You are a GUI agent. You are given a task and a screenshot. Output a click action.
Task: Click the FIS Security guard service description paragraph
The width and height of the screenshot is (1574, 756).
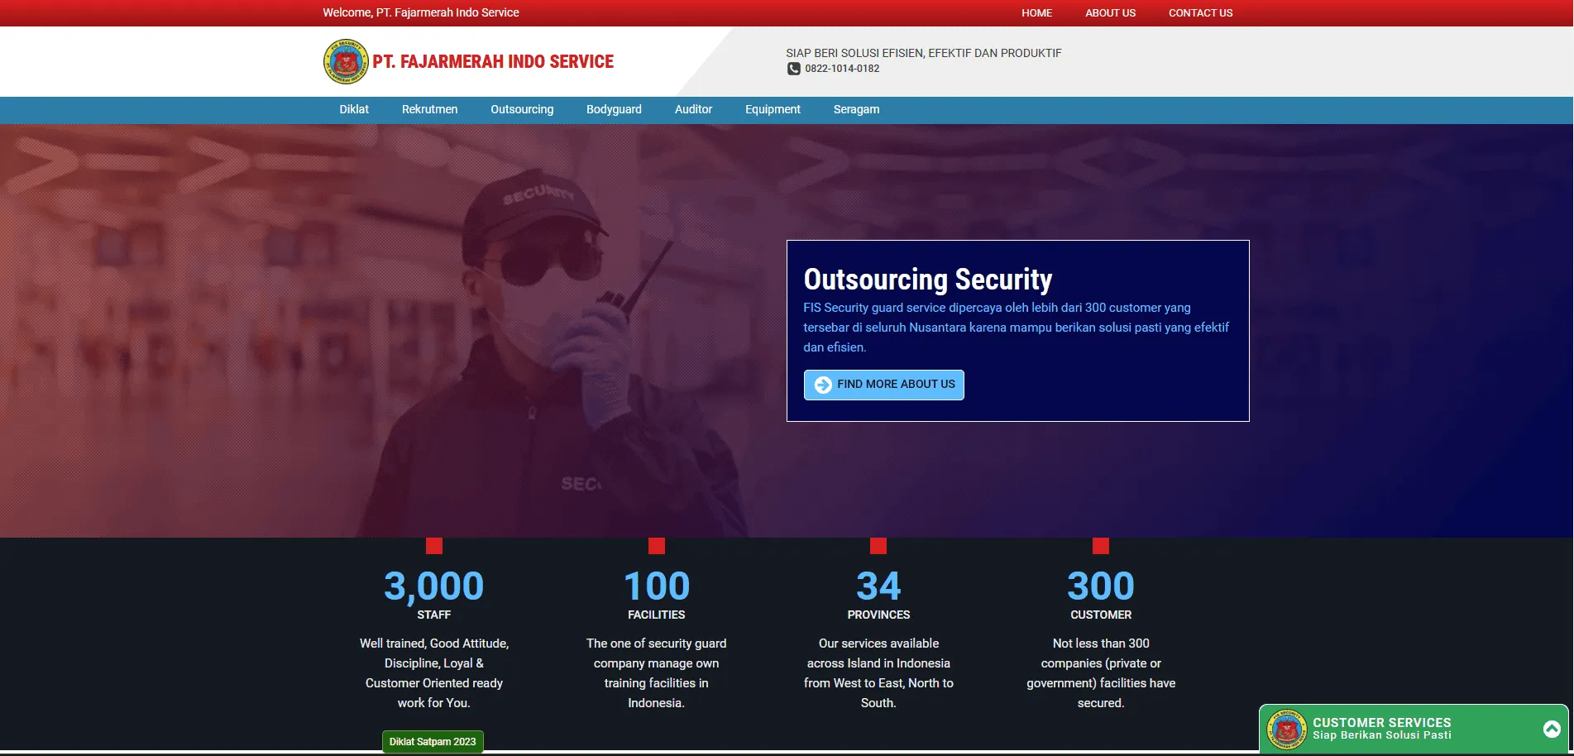pyautogui.click(x=1016, y=328)
